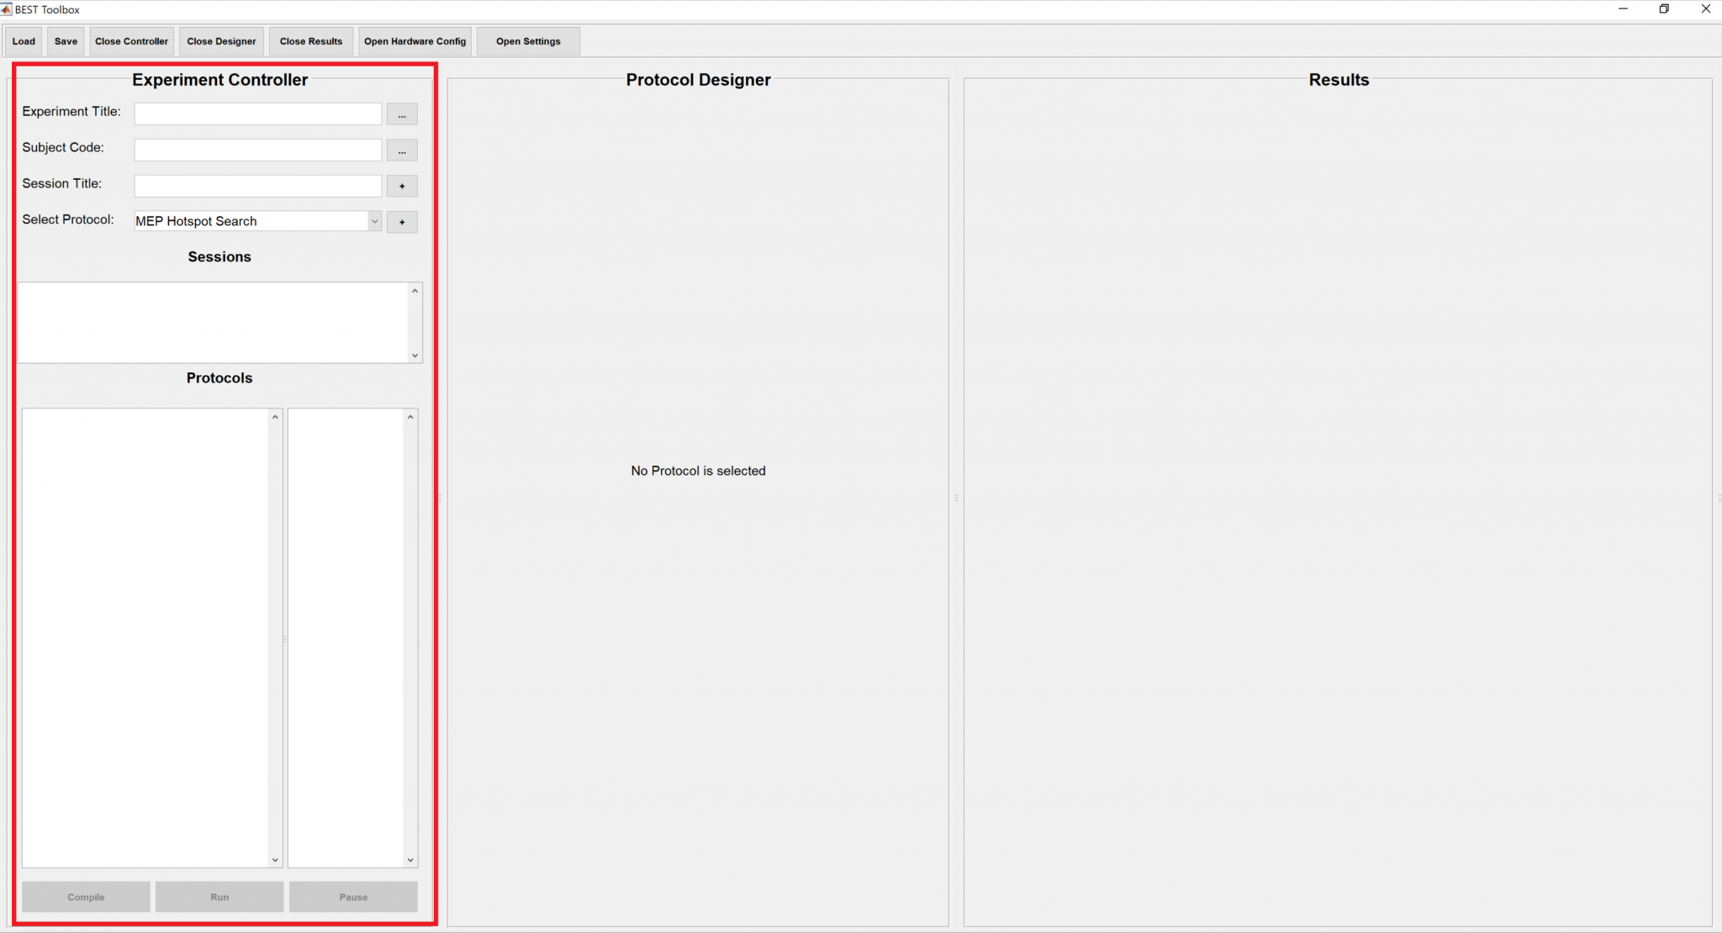Click the Save icon
Screen dimensions: 1722x933
click(66, 41)
